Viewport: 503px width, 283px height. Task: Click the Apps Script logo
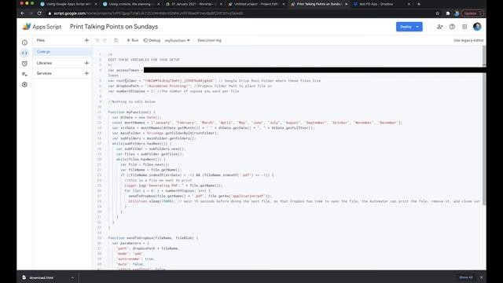tap(42, 27)
